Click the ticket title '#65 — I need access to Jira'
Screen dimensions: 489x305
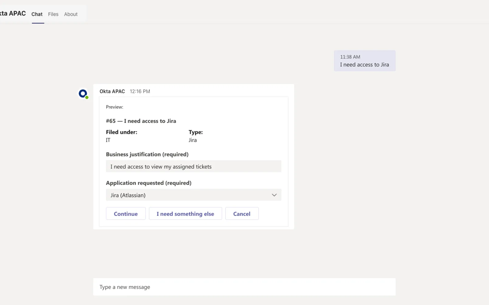[141, 121]
